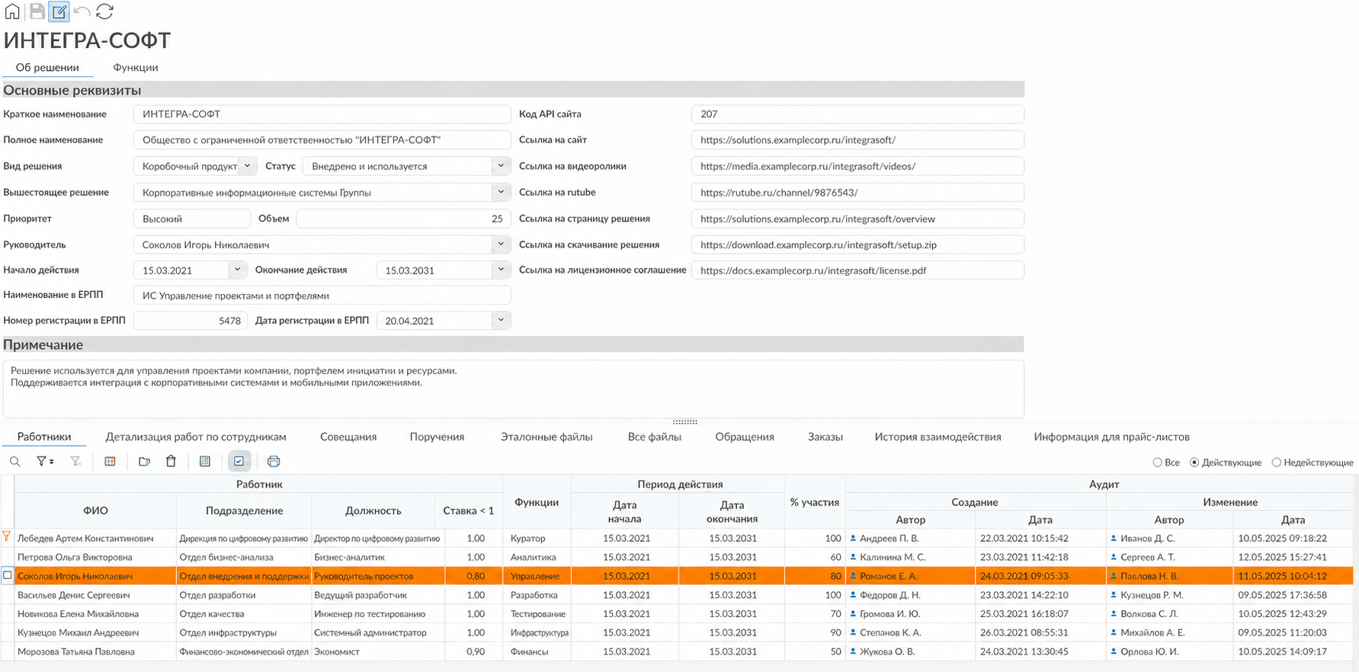Print the workers list with printer icon

(x=274, y=462)
